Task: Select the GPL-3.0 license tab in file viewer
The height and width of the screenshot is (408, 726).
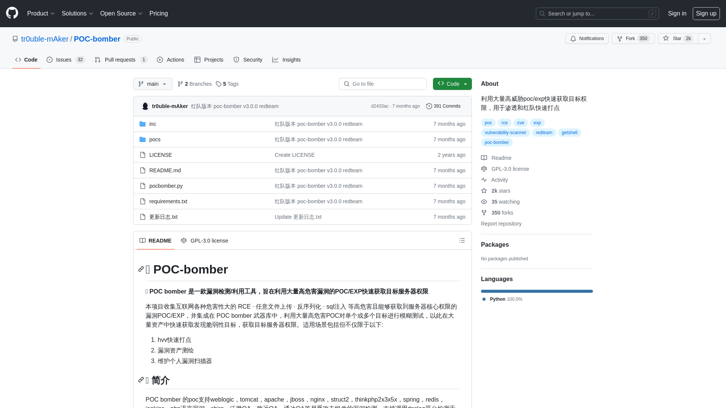Action: pos(205,241)
